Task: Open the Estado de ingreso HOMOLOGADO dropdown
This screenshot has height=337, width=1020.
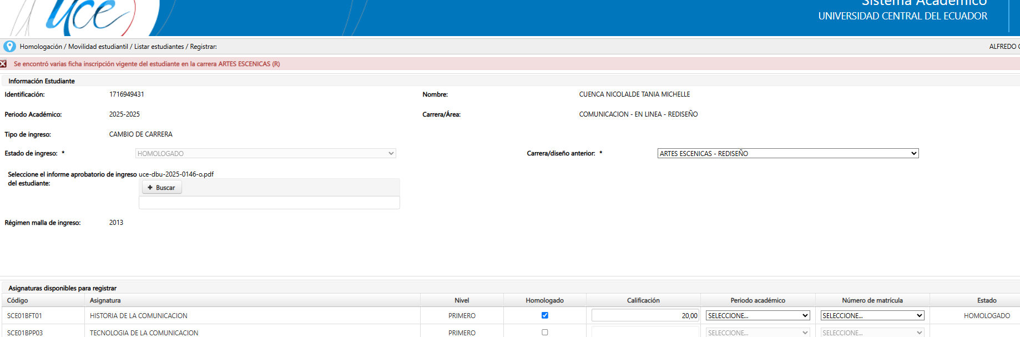Action: coord(266,153)
